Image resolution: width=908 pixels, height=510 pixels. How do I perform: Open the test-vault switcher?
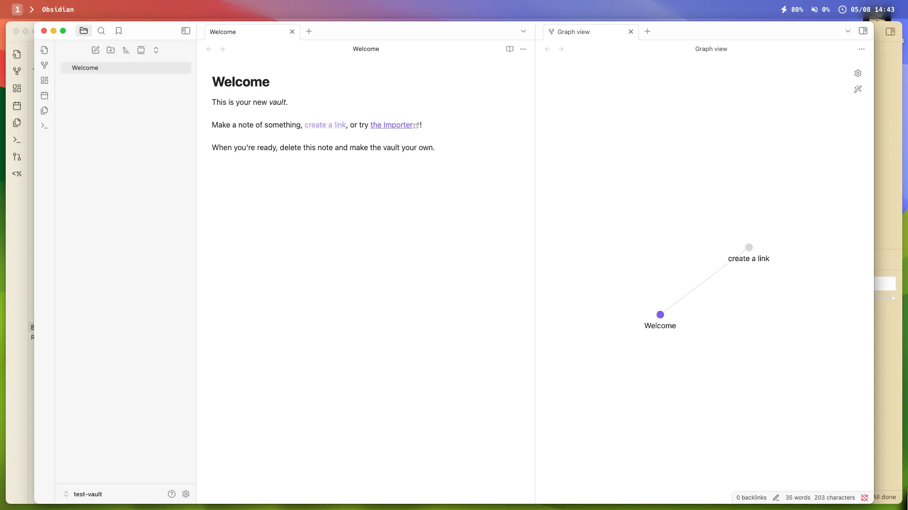87,494
